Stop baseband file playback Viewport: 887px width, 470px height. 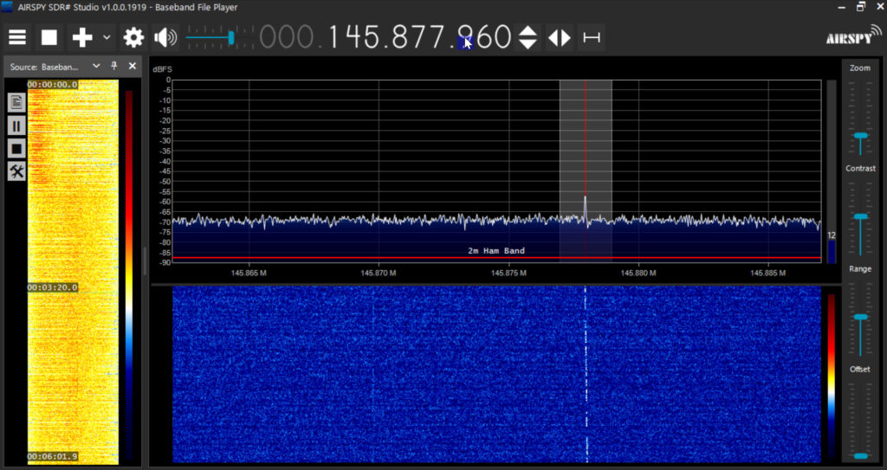[x=16, y=149]
